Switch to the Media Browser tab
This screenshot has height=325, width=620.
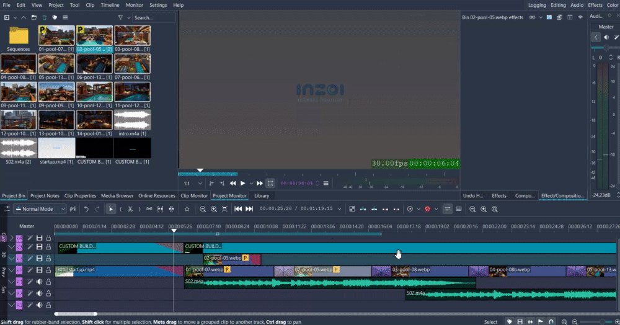[117, 196]
